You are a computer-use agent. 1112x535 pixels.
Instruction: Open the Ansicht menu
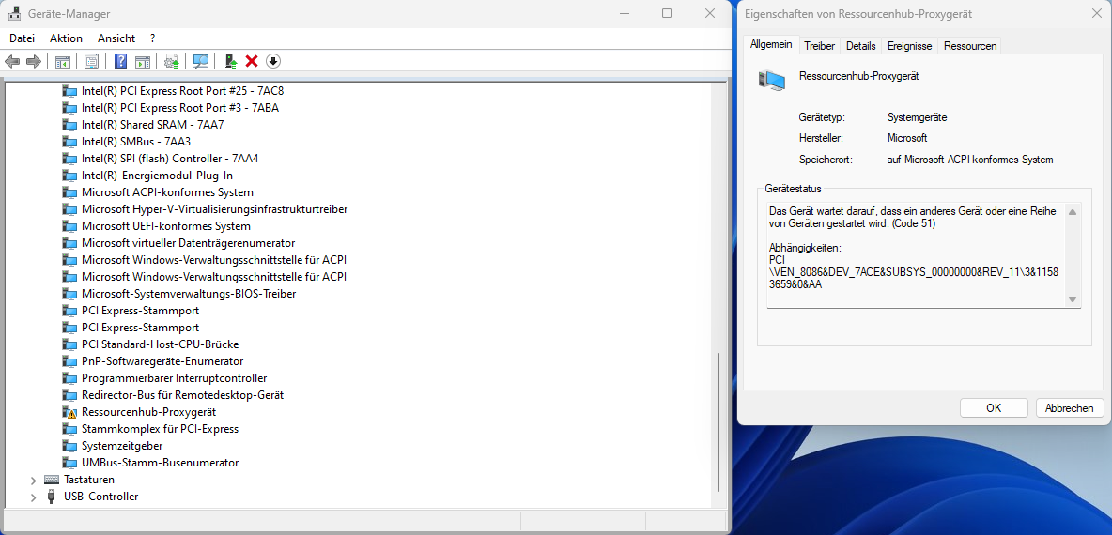(116, 38)
